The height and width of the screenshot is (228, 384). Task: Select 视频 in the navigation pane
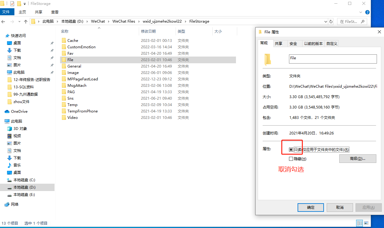(x=17, y=136)
